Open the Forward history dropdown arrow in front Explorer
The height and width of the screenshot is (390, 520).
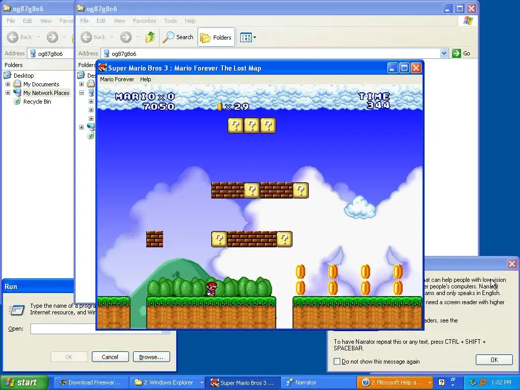tap(138, 37)
